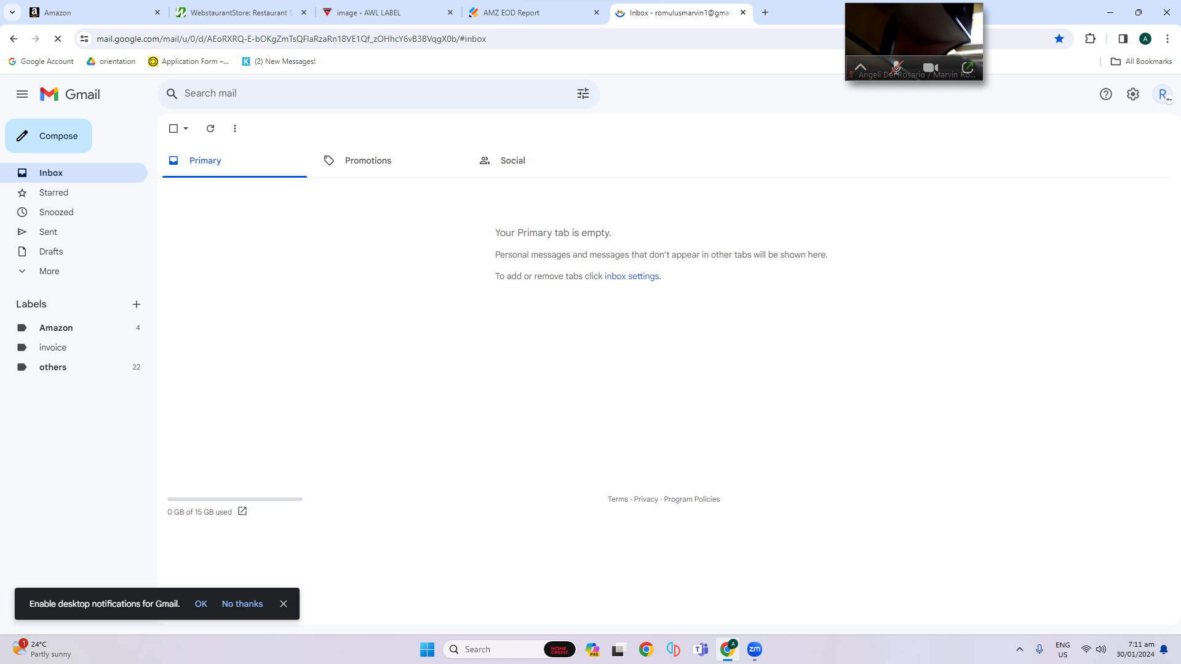Screen dimensions: 1181x664
Task: Open the orientation bookmark
Action: 111,61
